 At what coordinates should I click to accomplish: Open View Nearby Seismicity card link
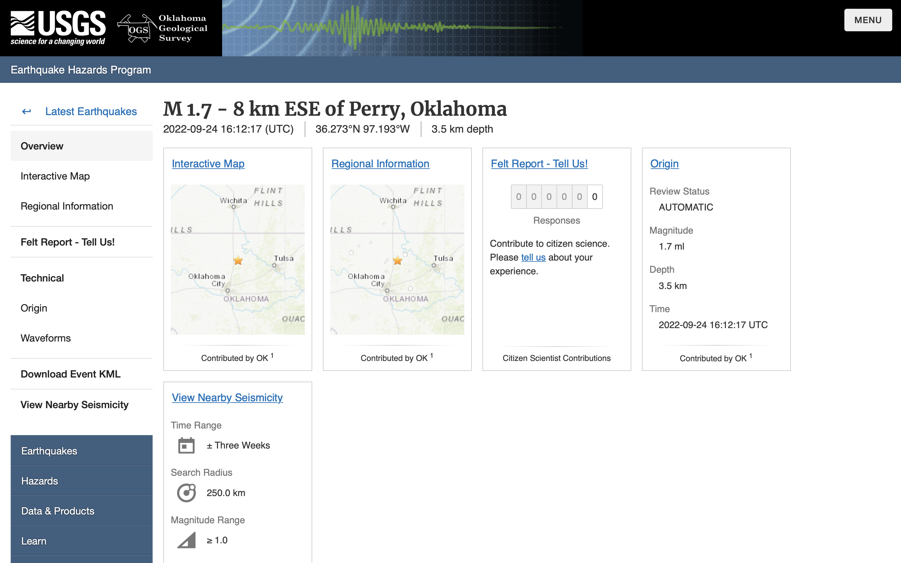(x=227, y=397)
